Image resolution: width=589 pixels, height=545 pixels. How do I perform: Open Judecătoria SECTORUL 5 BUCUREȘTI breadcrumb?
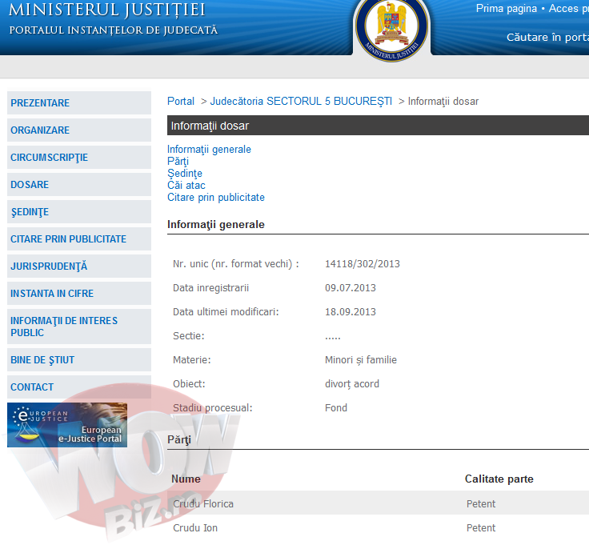[301, 102]
